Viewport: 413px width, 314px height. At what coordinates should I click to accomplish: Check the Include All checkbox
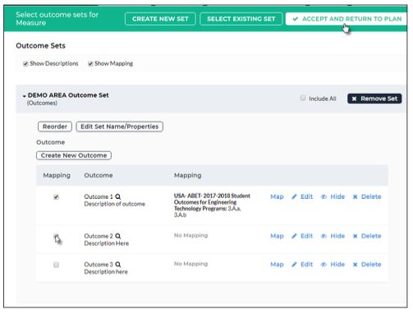(303, 98)
